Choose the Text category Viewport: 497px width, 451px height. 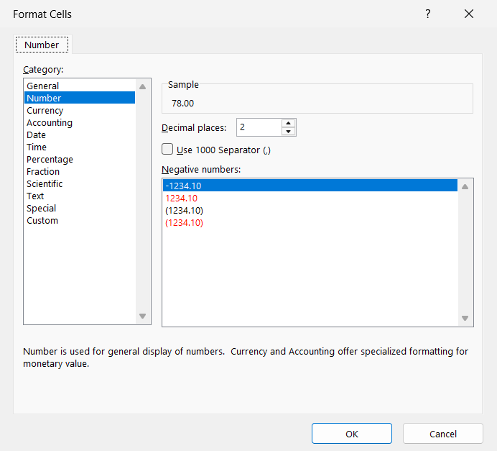pos(80,196)
